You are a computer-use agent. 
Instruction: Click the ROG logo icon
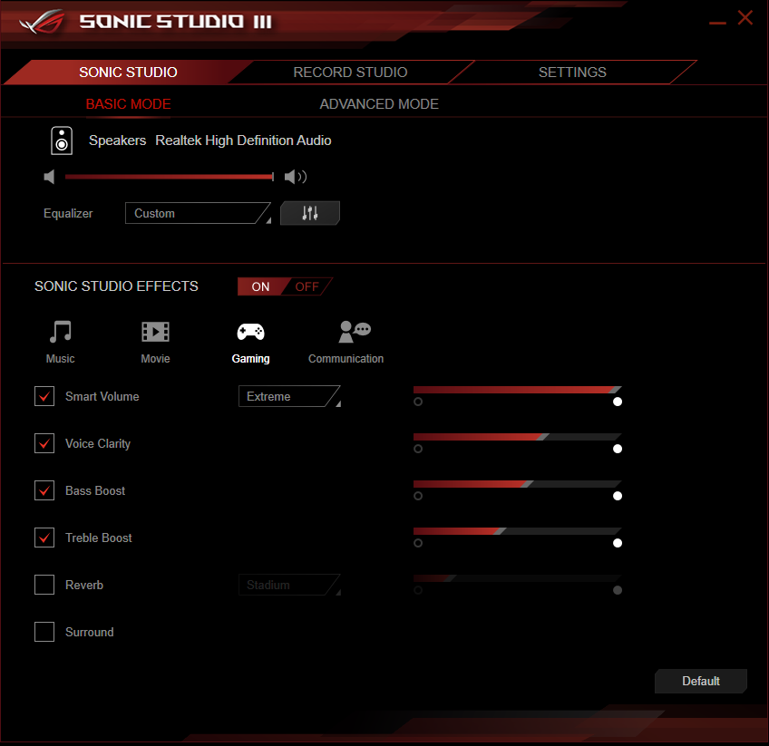point(43,22)
